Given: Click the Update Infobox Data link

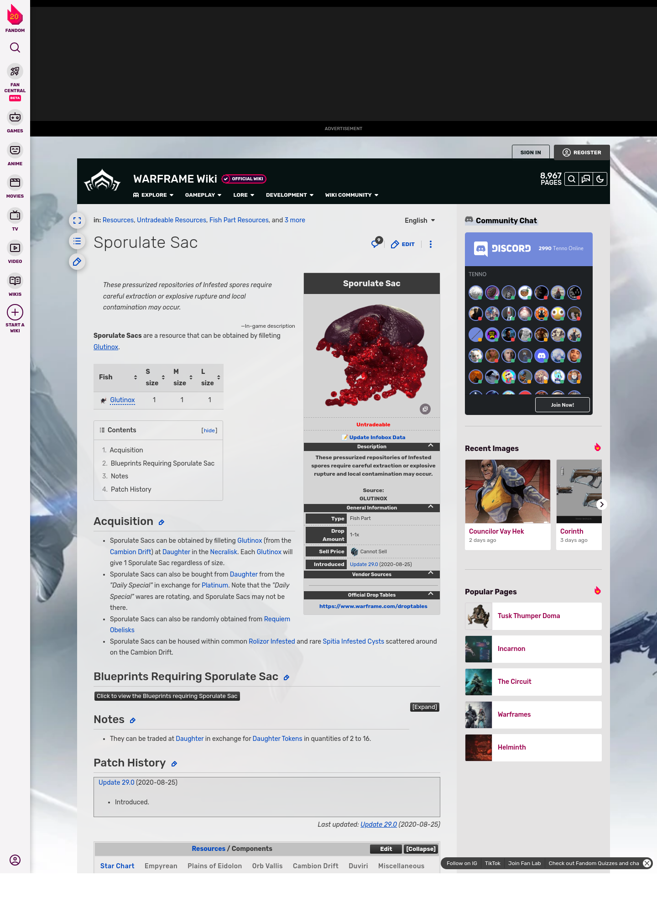Looking at the screenshot, I should [377, 437].
